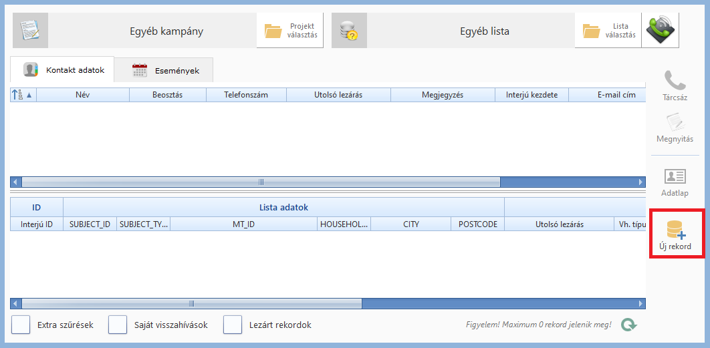Toggle the Saját visszahívások checkbox

[x=118, y=325]
